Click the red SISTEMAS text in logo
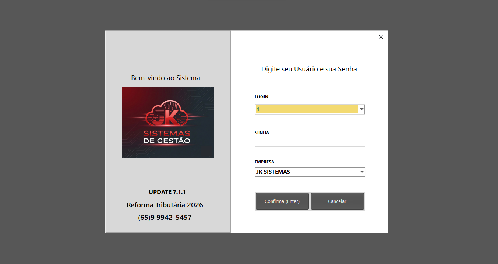Screen dimensions: 498x264 click(167, 133)
